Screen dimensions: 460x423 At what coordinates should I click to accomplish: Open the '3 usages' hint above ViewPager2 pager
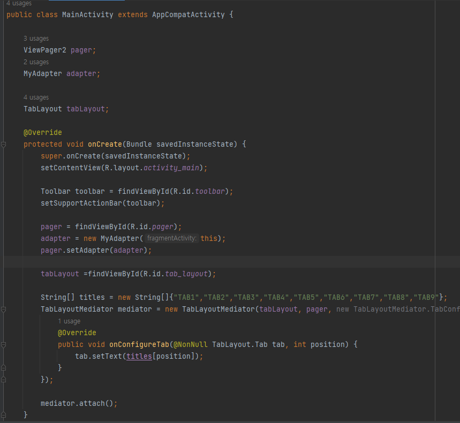pos(36,39)
